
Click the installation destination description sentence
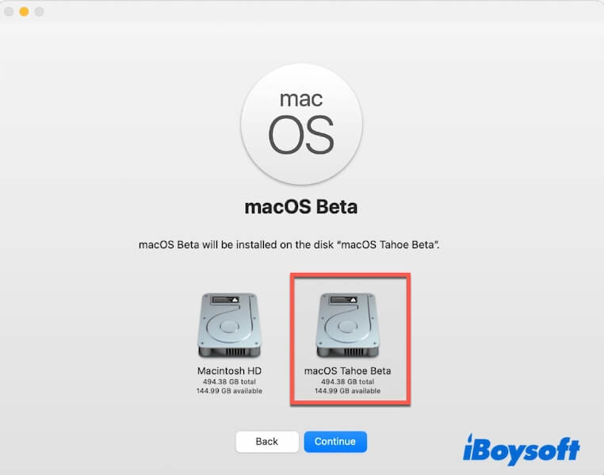pyautogui.click(x=289, y=244)
